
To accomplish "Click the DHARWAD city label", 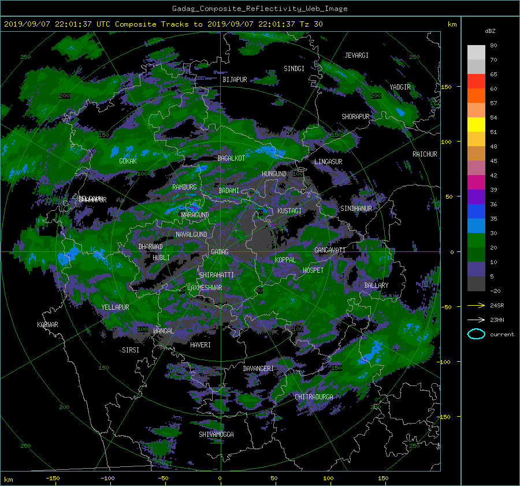I will click(150, 247).
